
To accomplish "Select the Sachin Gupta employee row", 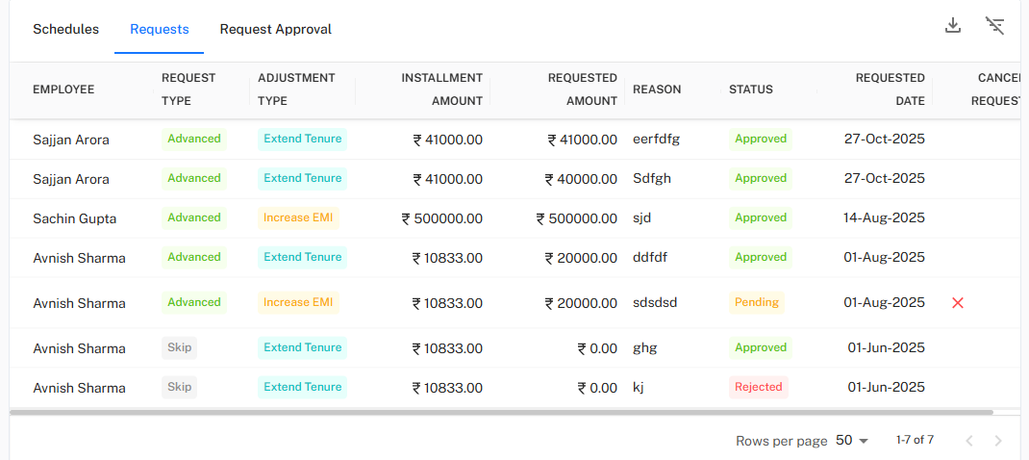I will 75,218.
